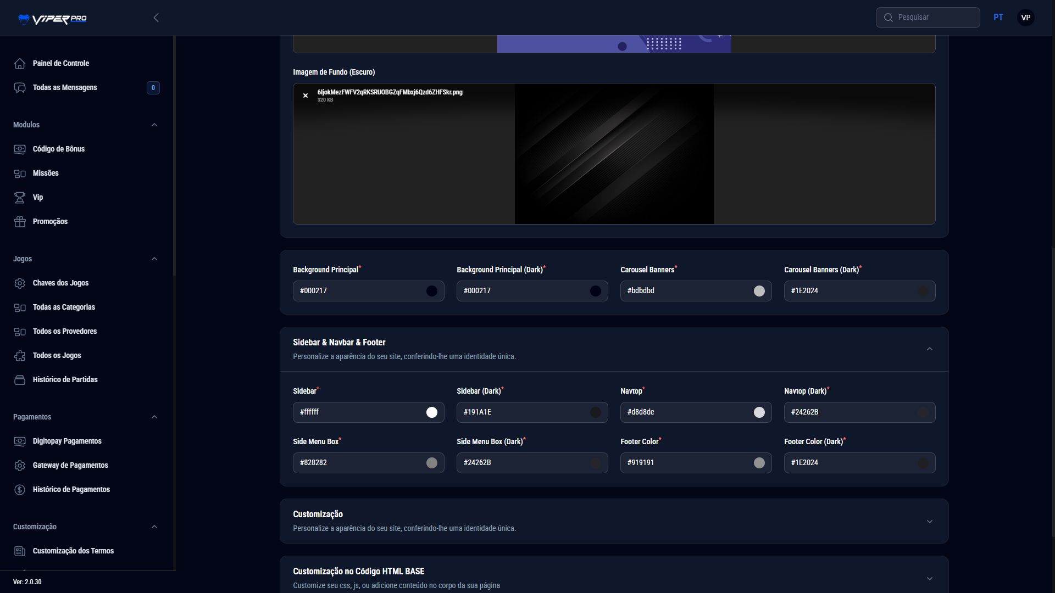Click the Pesquisar search field
The height and width of the screenshot is (593, 1055).
[934, 18]
